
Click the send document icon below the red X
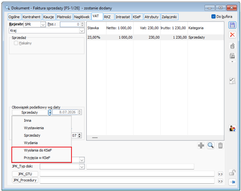(x=232, y=46)
